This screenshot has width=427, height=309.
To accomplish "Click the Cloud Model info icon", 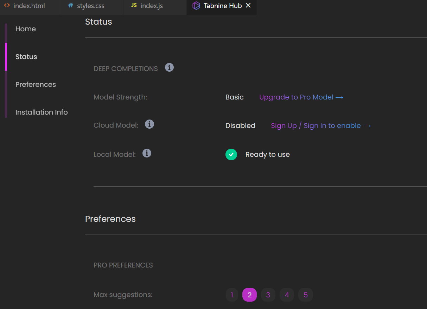I will click(x=149, y=124).
